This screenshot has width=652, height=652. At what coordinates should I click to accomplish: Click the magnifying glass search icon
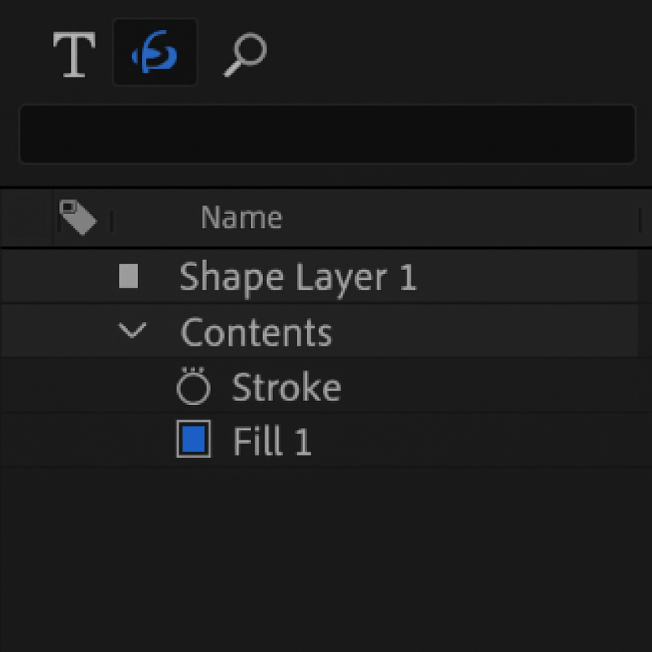pyautogui.click(x=245, y=55)
